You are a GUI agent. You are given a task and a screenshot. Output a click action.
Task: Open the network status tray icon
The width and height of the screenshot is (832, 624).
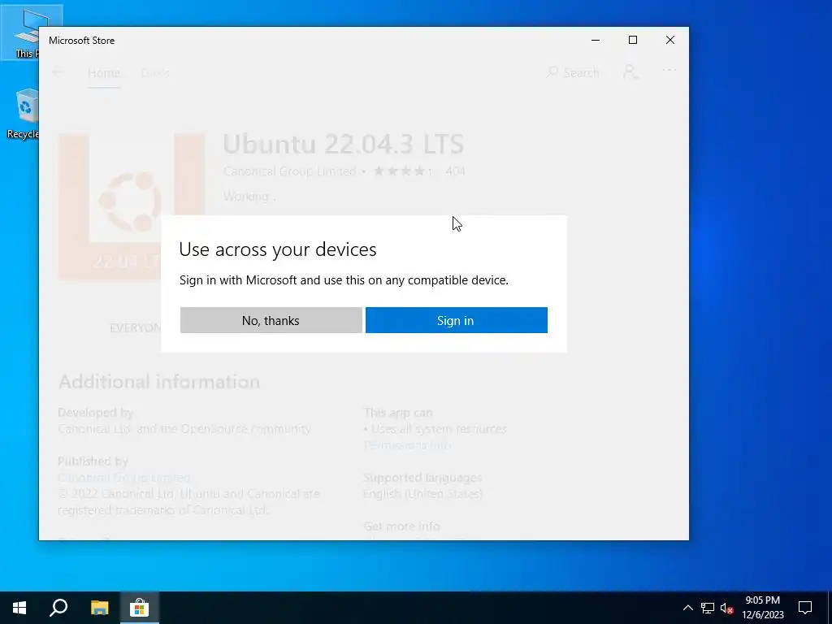(708, 608)
